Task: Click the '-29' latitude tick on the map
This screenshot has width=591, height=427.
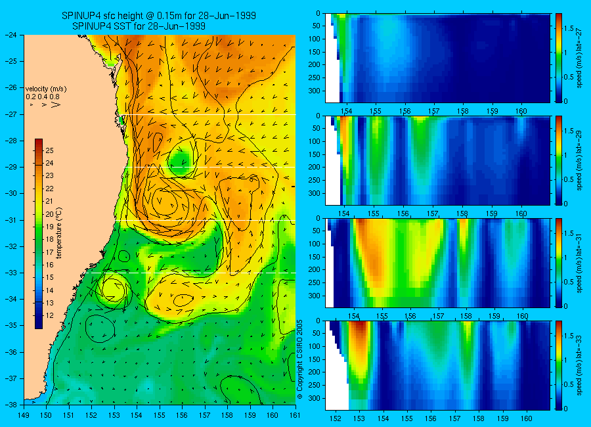Action: pos(11,167)
